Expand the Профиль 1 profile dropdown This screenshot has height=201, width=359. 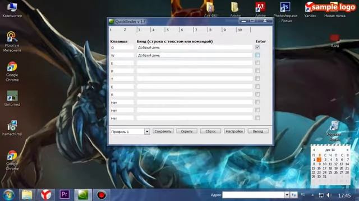click(147, 132)
